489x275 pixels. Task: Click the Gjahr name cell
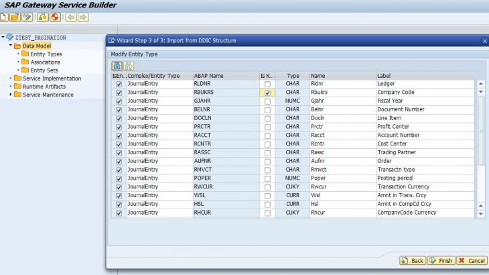click(343, 101)
